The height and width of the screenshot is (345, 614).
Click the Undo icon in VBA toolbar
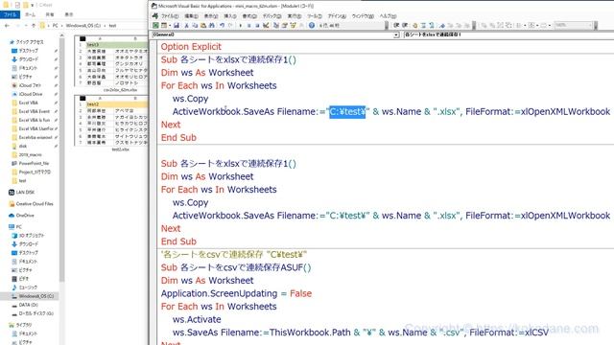coord(222,26)
